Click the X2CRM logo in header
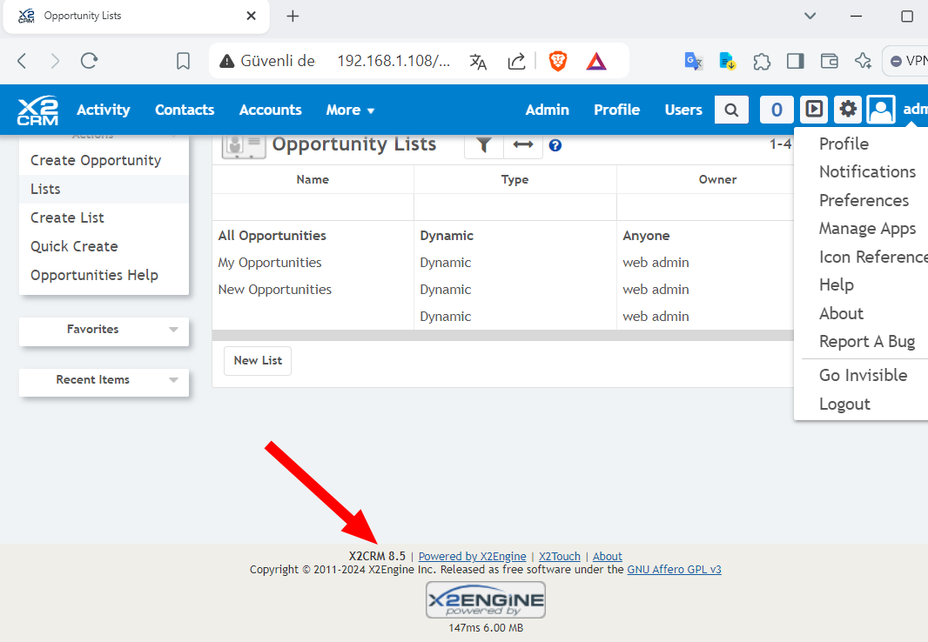The width and height of the screenshot is (928, 642). [37, 110]
